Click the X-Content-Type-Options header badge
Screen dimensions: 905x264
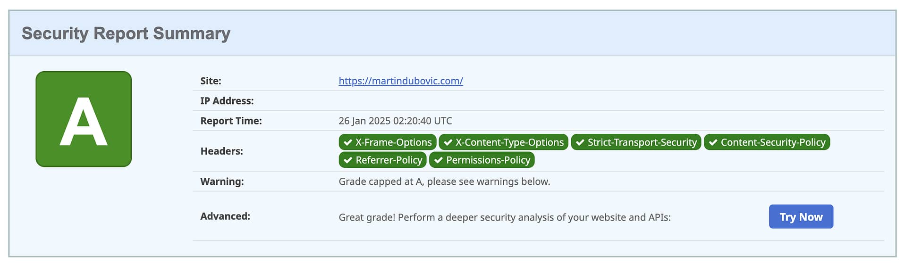503,142
